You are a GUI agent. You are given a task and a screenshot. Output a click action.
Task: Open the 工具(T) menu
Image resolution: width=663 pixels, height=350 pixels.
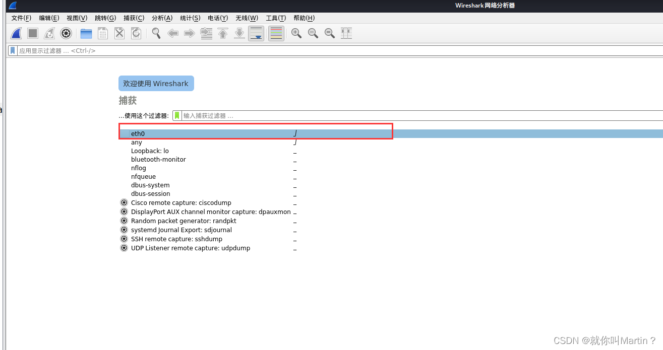276,18
